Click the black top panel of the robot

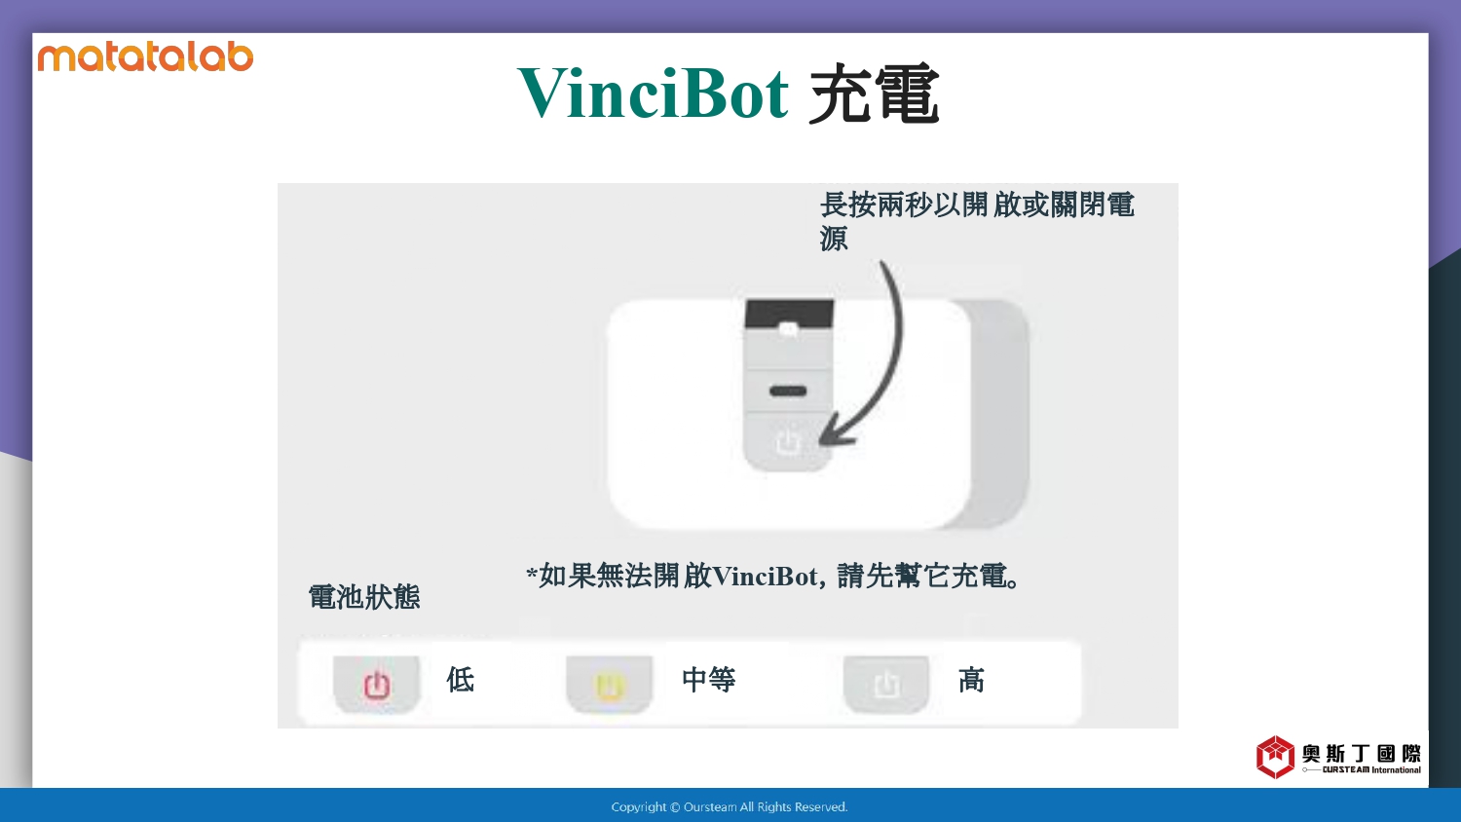tap(789, 316)
